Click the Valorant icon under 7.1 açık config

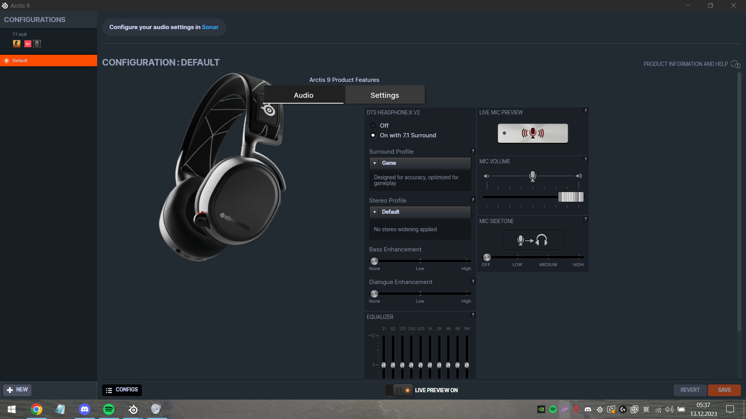28,44
